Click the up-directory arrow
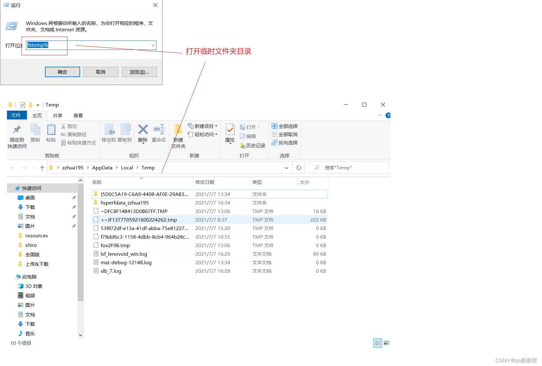This screenshot has height=366, width=542. (x=42, y=168)
